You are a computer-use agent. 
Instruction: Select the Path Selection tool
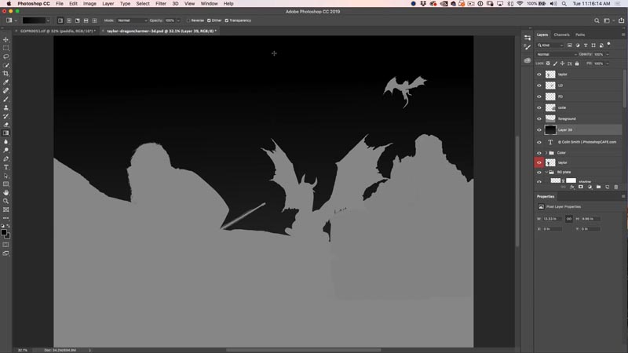pyautogui.click(x=6, y=176)
